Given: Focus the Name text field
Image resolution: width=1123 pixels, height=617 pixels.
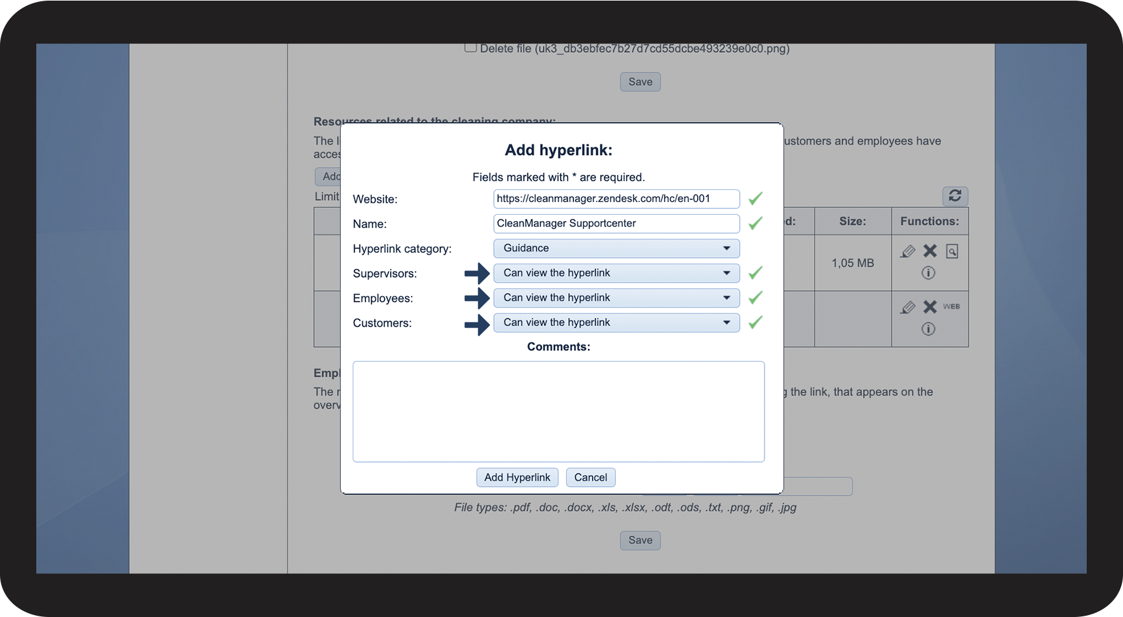Looking at the screenshot, I should pyautogui.click(x=616, y=224).
